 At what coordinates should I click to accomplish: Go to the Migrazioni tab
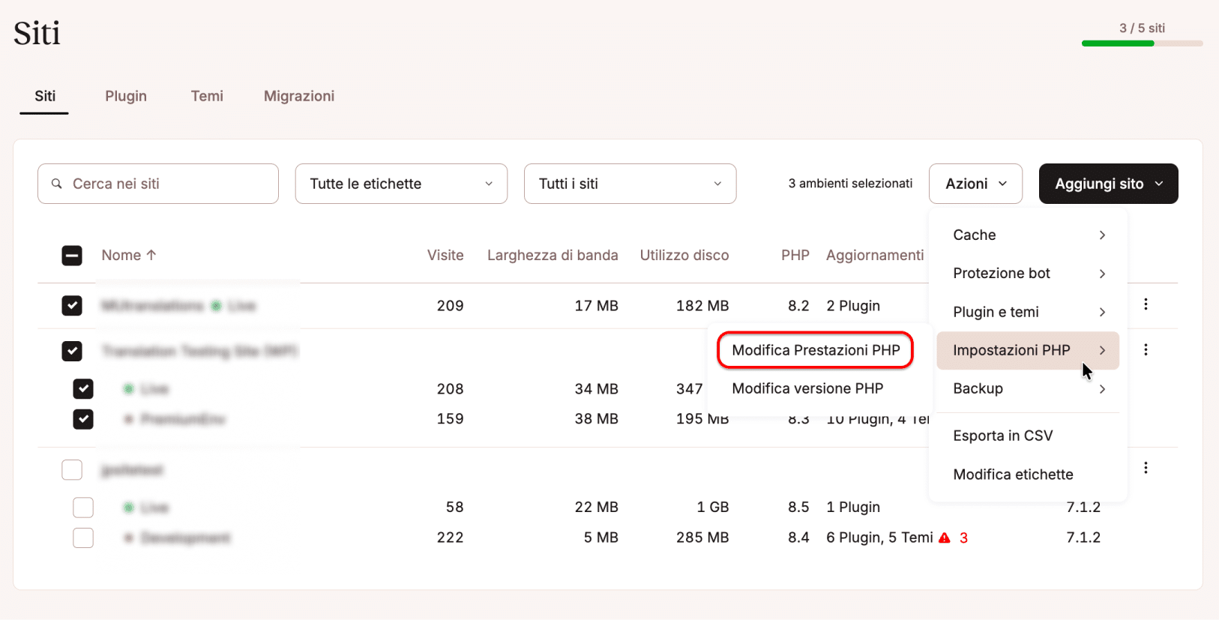[x=299, y=96]
